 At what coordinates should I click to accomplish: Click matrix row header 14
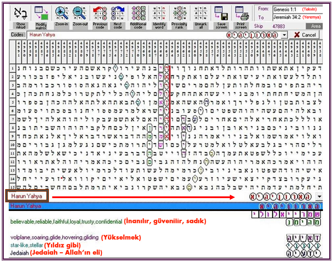[x=12, y=179]
